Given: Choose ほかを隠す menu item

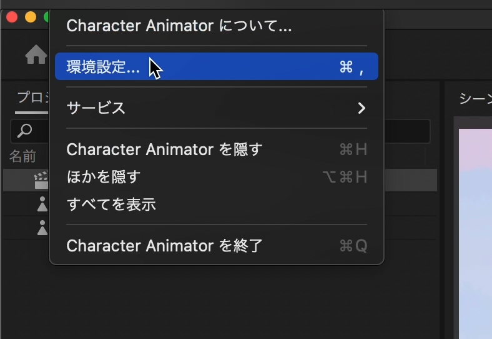Looking at the screenshot, I should [104, 177].
